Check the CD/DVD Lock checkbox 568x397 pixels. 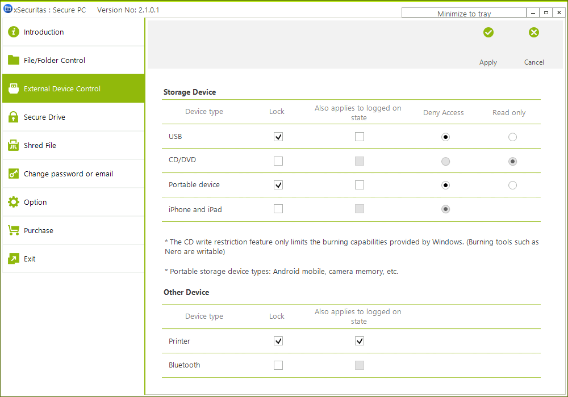coord(278,161)
